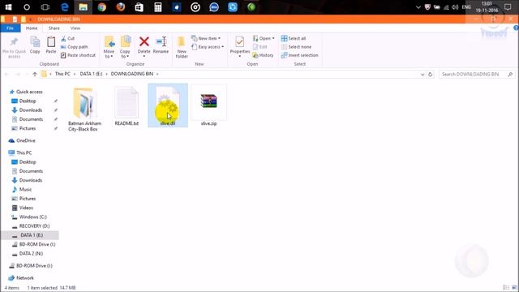Select the xlive.zip archive
The width and height of the screenshot is (519, 292).
209,106
